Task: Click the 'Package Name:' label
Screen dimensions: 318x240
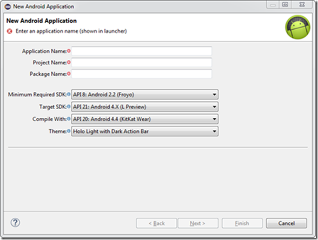Action: (48, 74)
